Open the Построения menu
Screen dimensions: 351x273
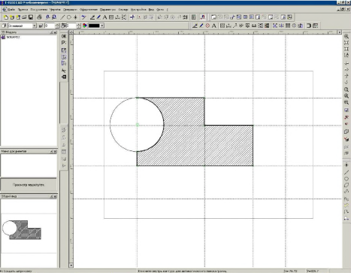pos(39,10)
